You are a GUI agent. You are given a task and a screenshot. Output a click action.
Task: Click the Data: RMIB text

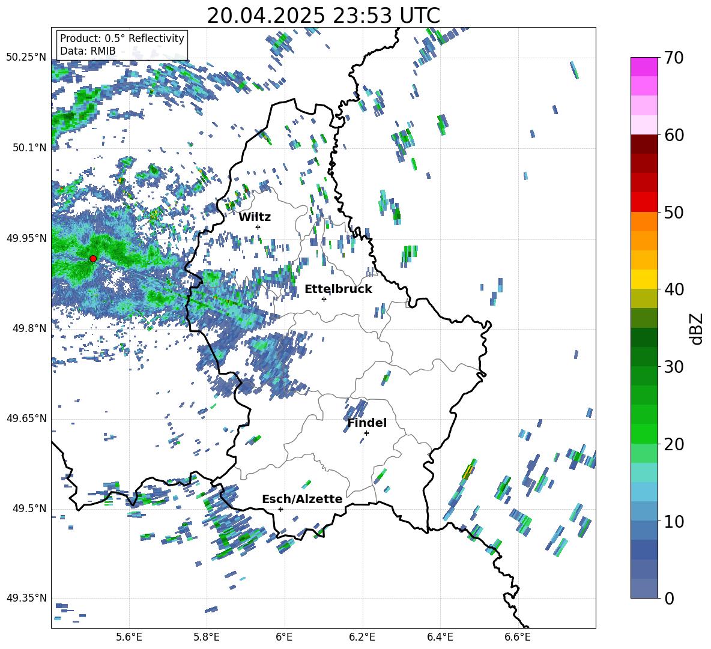pyautogui.click(x=88, y=51)
